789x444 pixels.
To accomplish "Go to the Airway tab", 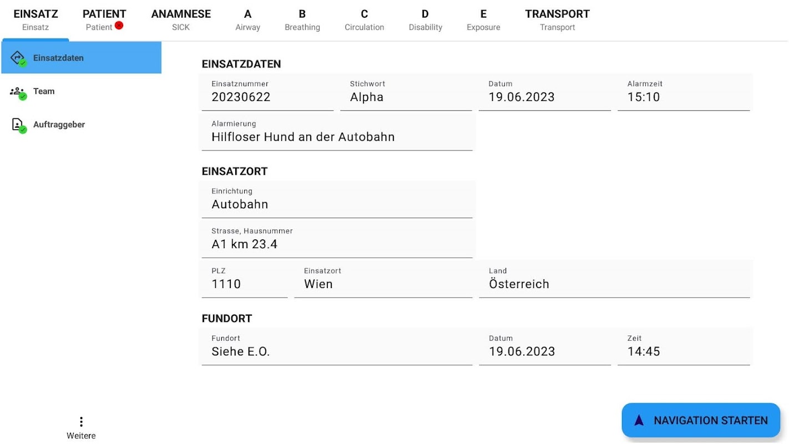I will [x=247, y=19].
